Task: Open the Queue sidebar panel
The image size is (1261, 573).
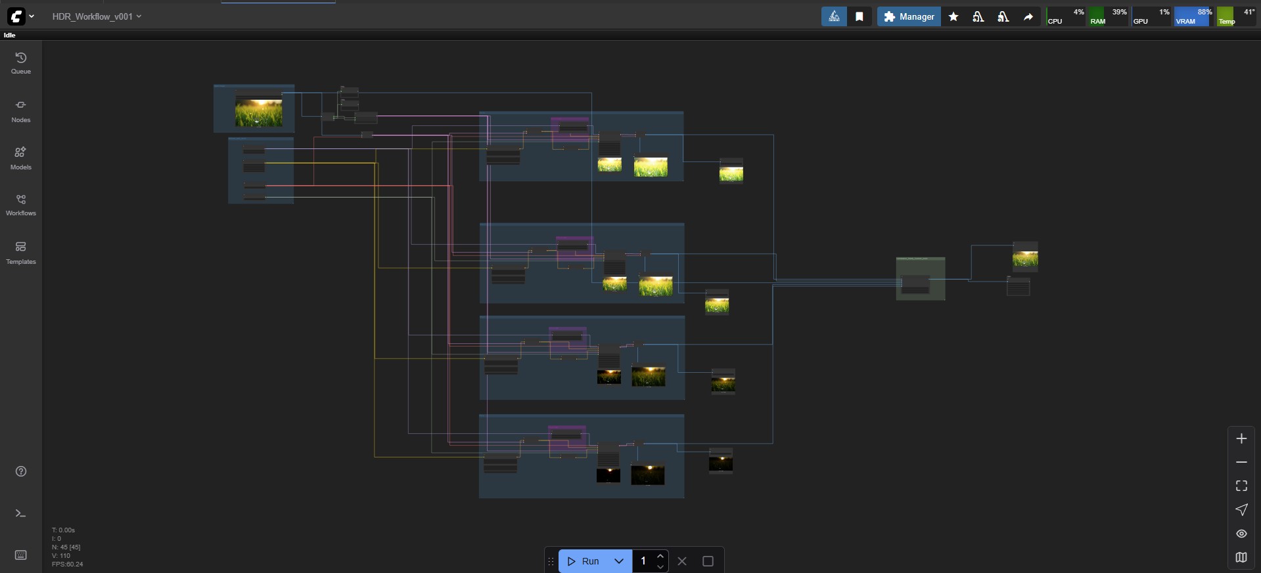Action: tap(21, 63)
